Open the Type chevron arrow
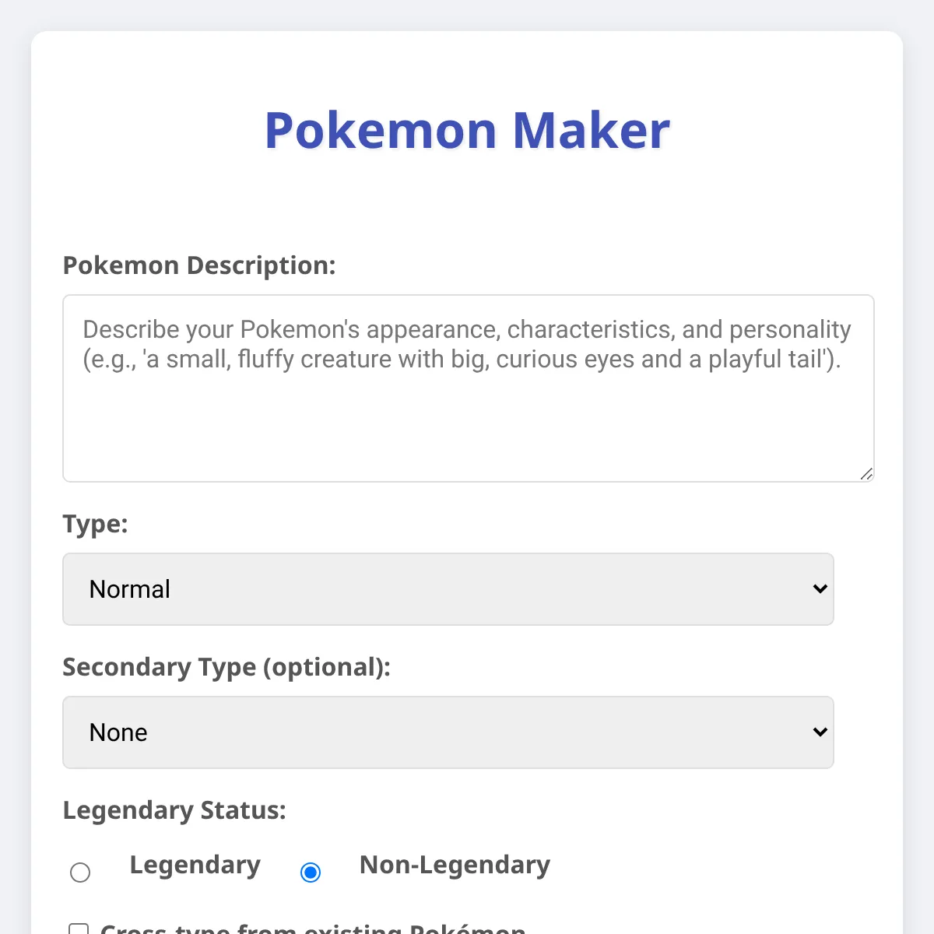This screenshot has height=934, width=934. coord(820,589)
